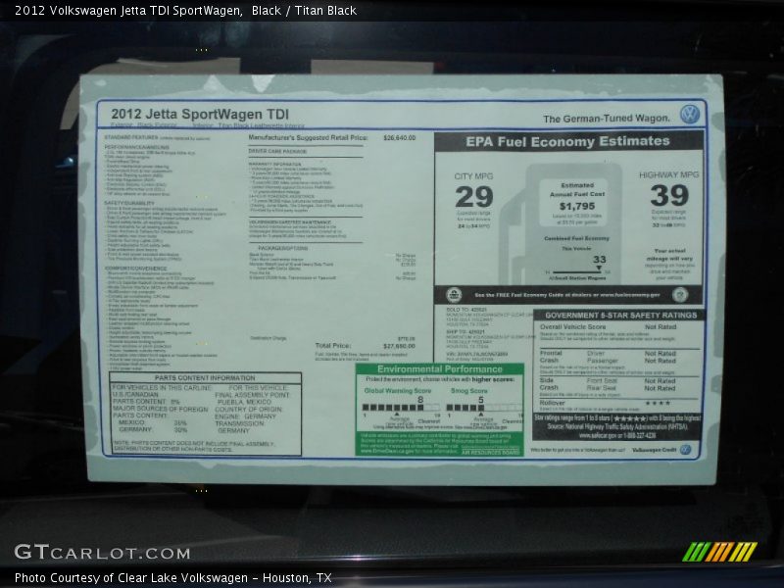The width and height of the screenshot is (784, 588).
Task: Click the rollover star rating
Action: (x=658, y=403)
